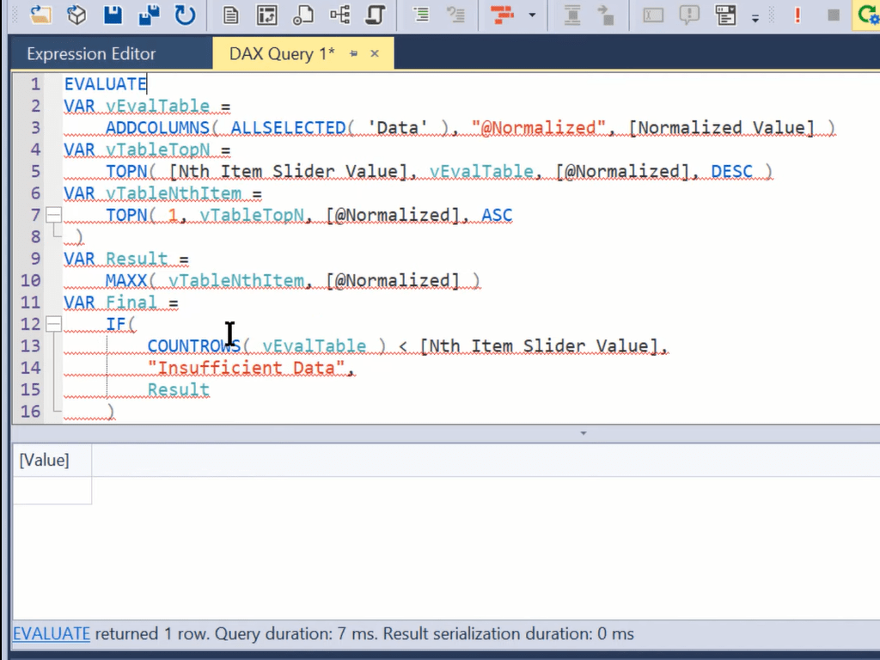This screenshot has height=660, width=880.
Task: Switch to the Expression Editor tab
Action: pos(91,54)
